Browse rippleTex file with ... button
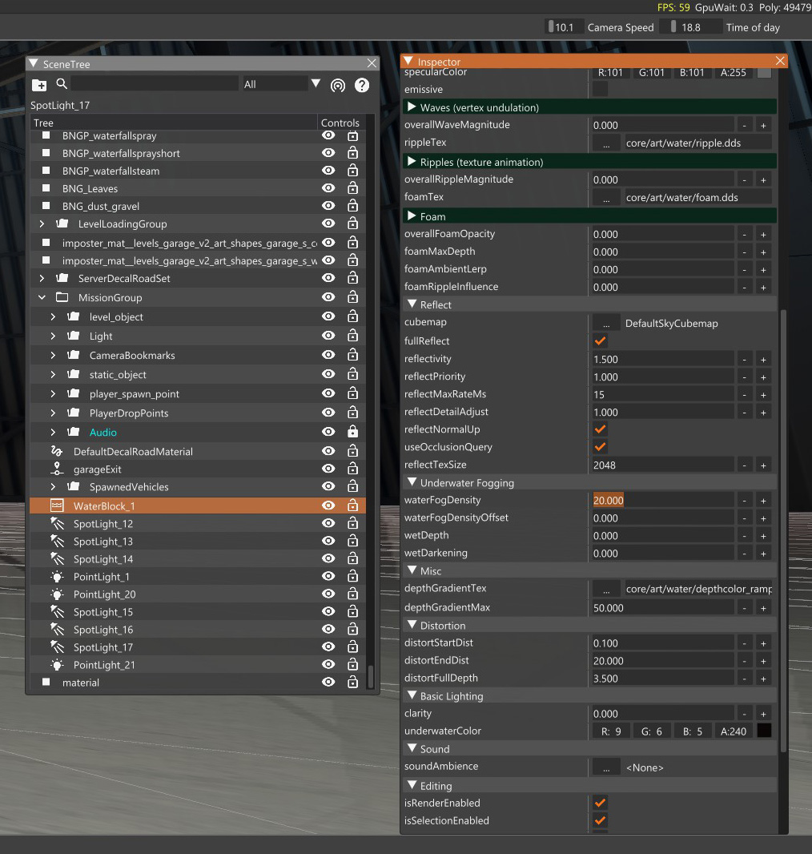This screenshot has width=812, height=854. (605, 143)
